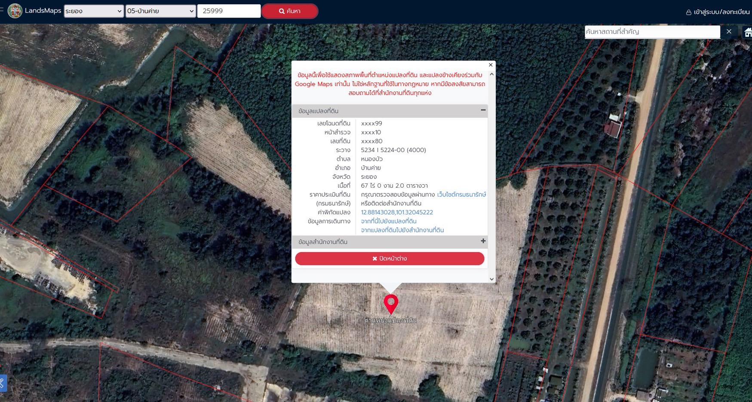Image resolution: width=752 pixels, height=402 pixels.
Task: Click the map sheet value 5234 I 5224-00 (4000)
Action: click(x=393, y=150)
